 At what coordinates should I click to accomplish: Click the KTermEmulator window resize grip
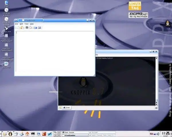coord(94,75)
